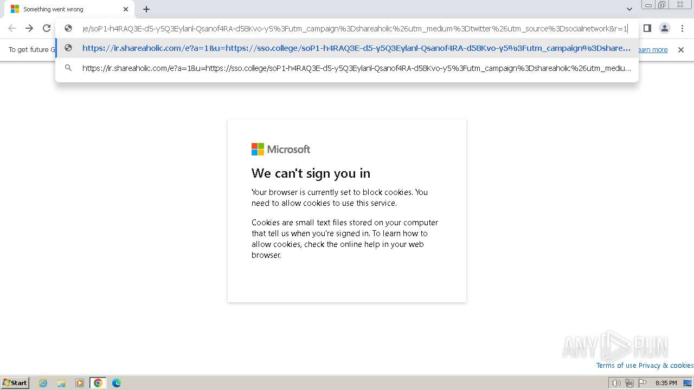Open the Windows Start button
This screenshot has width=694, height=390.
pyautogui.click(x=15, y=383)
